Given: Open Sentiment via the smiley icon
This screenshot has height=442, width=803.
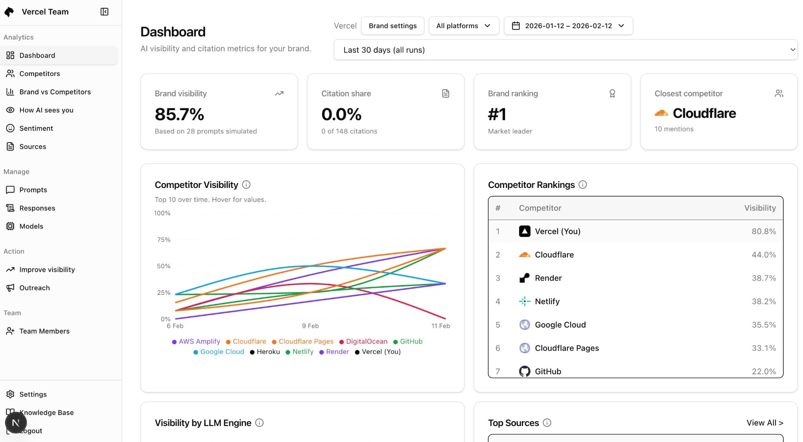Looking at the screenshot, I should click(11, 128).
